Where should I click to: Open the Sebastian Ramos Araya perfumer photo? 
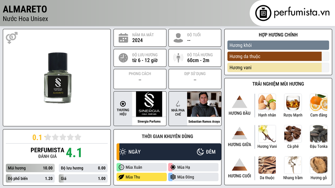(204, 104)
